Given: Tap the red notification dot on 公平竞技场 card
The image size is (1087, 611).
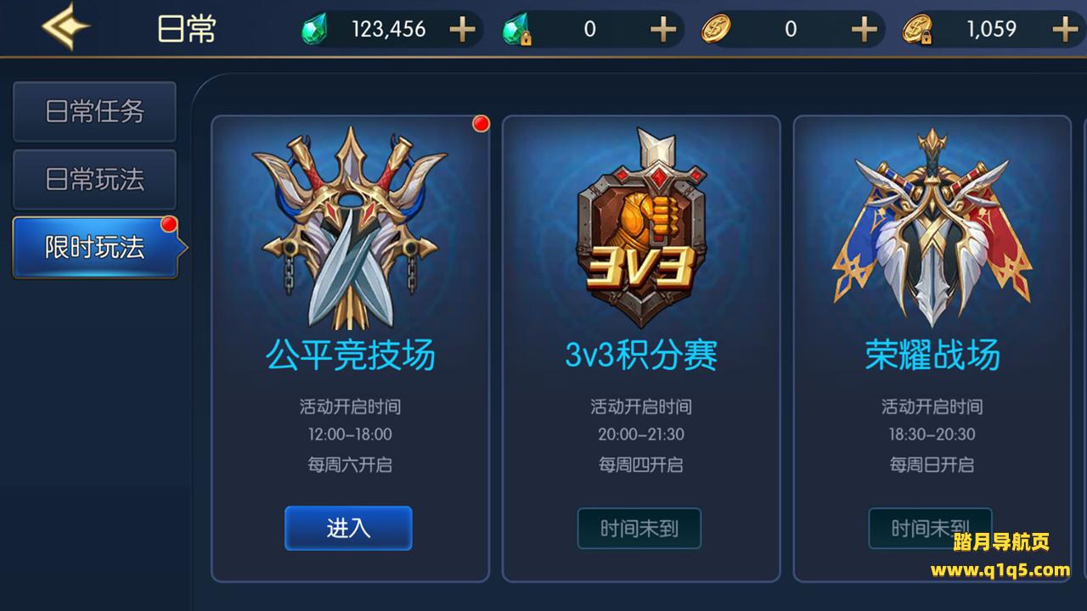Looking at the screenshot, I should click(x=481, y=124).
